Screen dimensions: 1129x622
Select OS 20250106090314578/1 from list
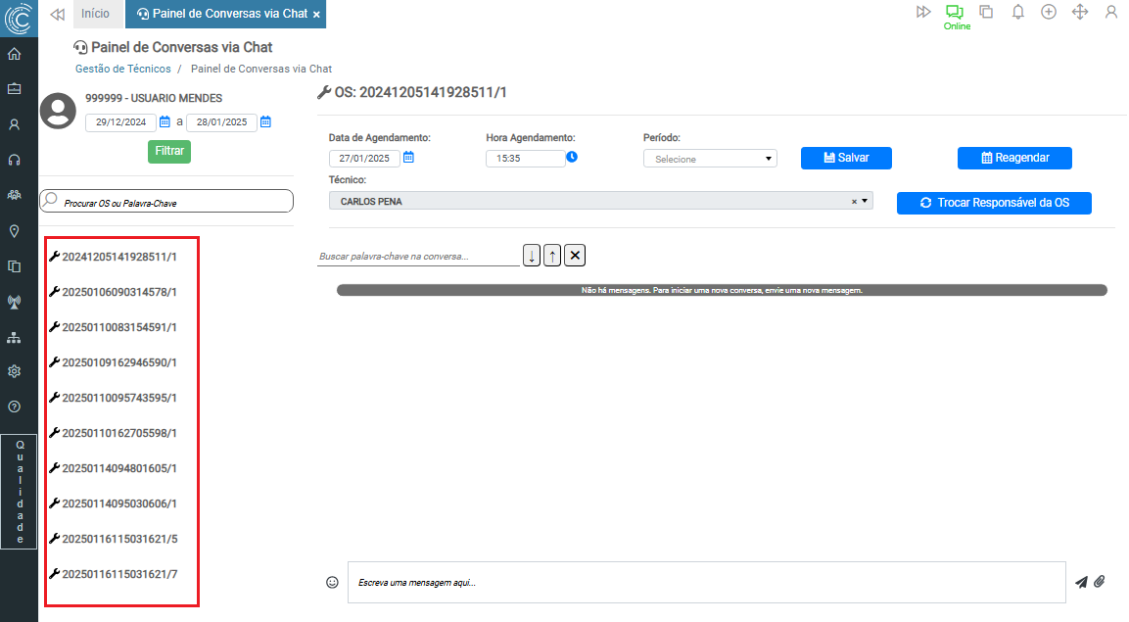118,292
